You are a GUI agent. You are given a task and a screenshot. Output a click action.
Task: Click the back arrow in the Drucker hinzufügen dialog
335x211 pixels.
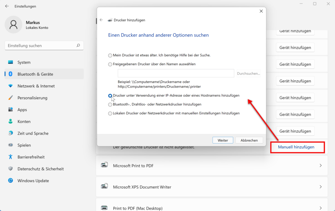point(101,20)
